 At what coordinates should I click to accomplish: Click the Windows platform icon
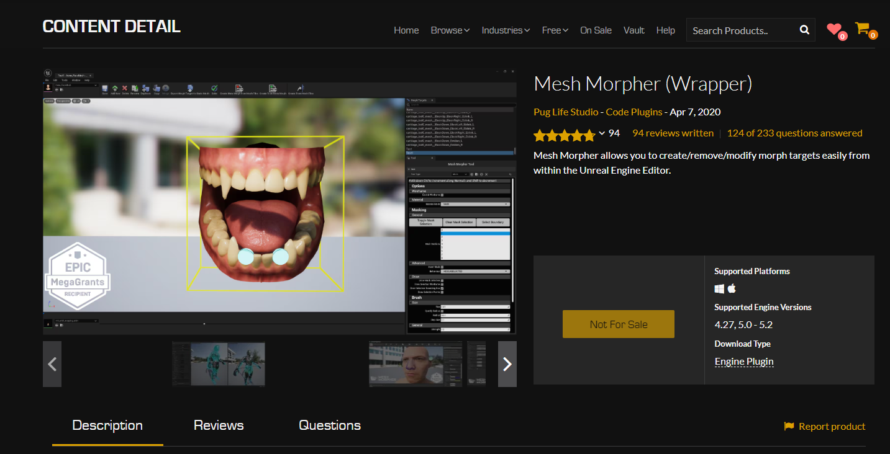pos(719,288)
